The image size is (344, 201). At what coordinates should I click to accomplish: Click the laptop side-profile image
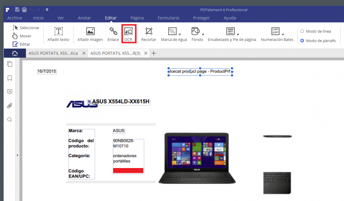pyautogui.click(x=277, y=137)
